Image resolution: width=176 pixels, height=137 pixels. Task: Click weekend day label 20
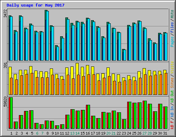pos(108,133)
